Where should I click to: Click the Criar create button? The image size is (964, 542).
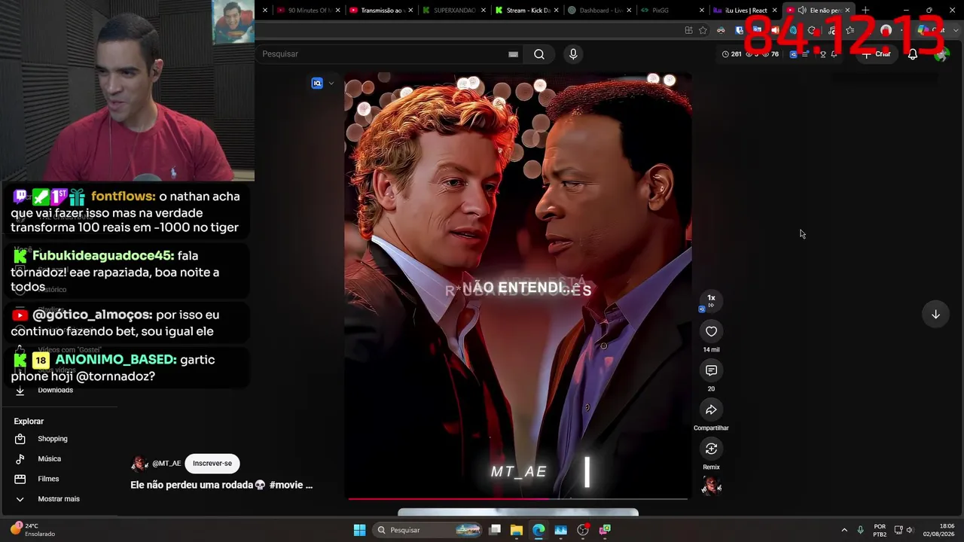[877, 54]
